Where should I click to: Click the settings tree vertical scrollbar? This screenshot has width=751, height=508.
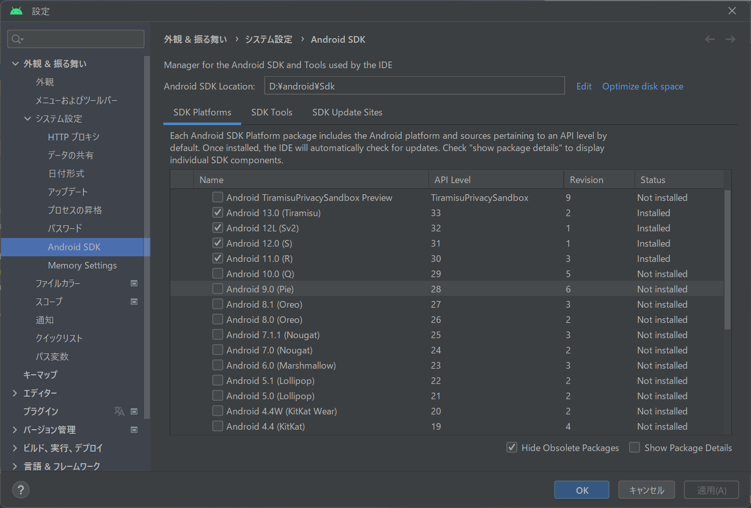pyautogui.click(x=147, y=237)
